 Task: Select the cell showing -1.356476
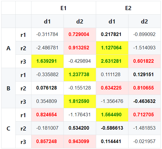[x=112, y=101]
